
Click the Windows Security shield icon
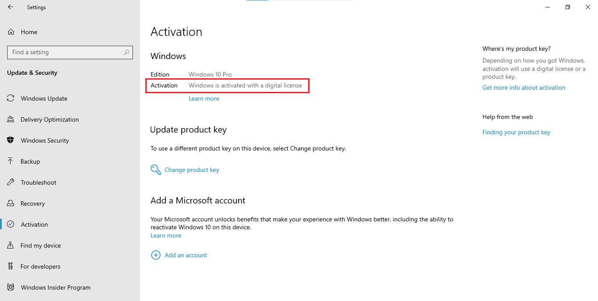click(11, 140)
